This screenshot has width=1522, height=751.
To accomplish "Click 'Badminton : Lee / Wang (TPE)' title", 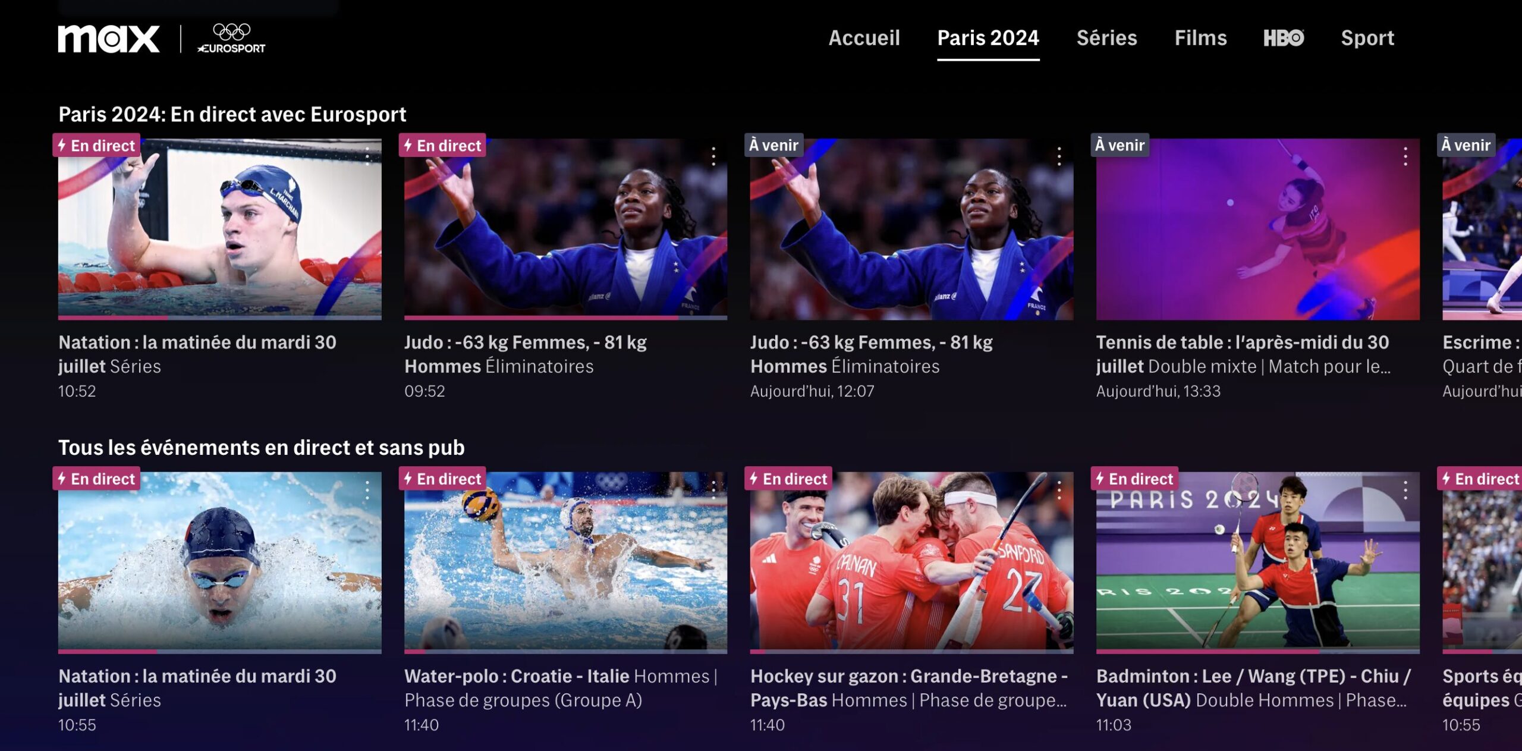I will pos(1253,688).
